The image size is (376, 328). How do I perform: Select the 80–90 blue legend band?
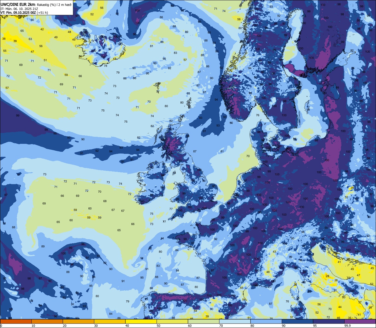click(x=266, y=321)
